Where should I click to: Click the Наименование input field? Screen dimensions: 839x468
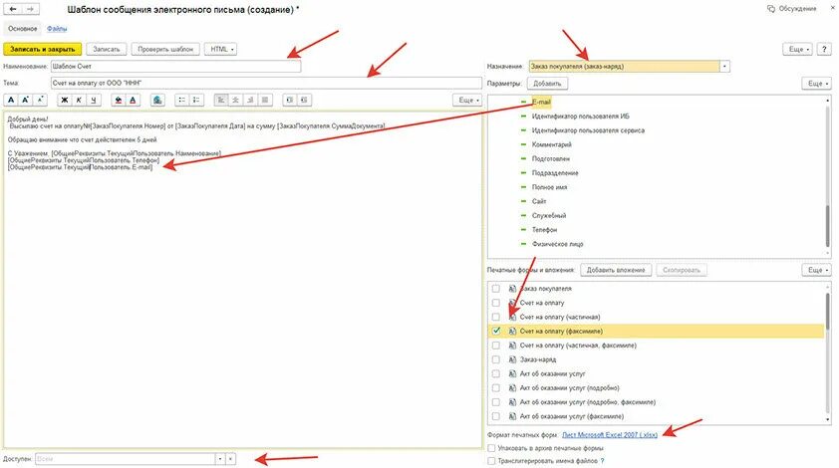(x=176, y=67)
